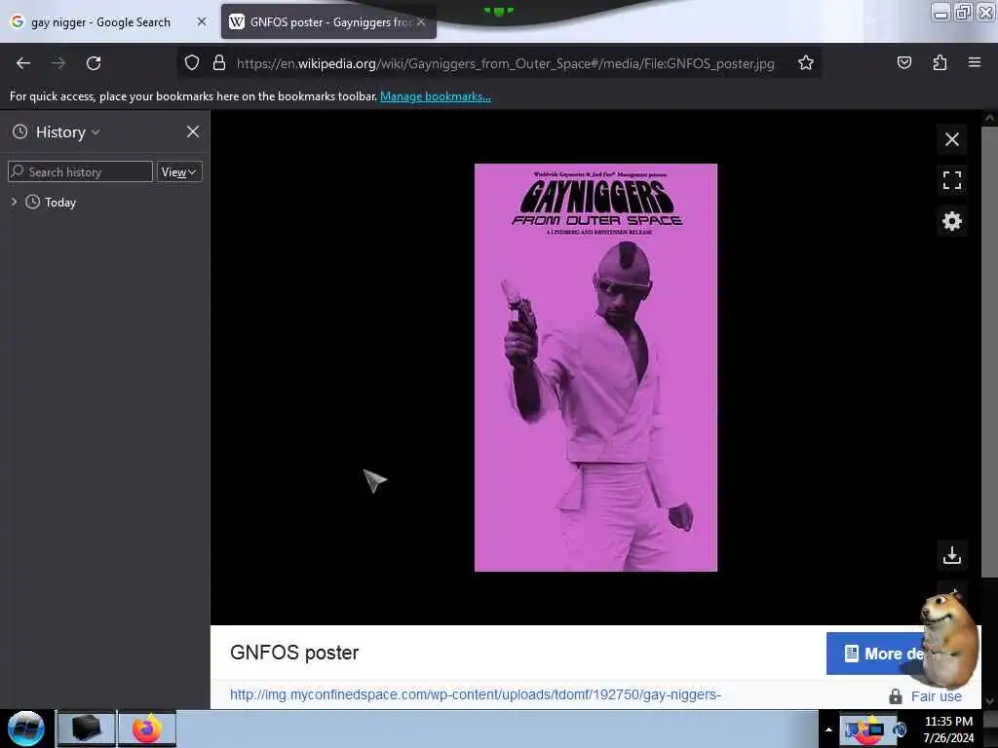Show site security info via padlock

[219, 62]
